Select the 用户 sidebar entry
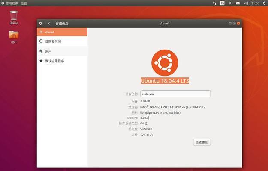The width and height of the screenshot is (268, 171). pyautogui.click(x=62, y=51)
